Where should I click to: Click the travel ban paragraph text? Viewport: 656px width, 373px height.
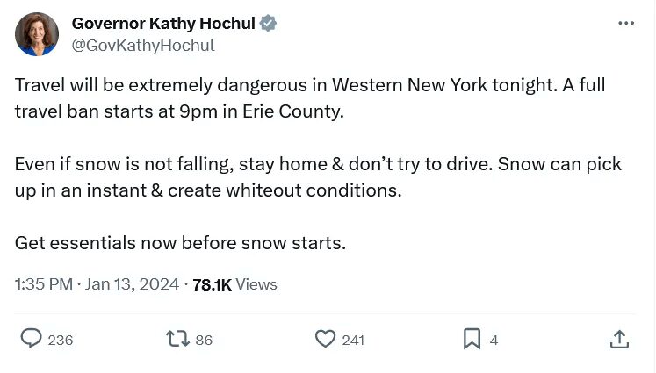(x=310, y=98)
